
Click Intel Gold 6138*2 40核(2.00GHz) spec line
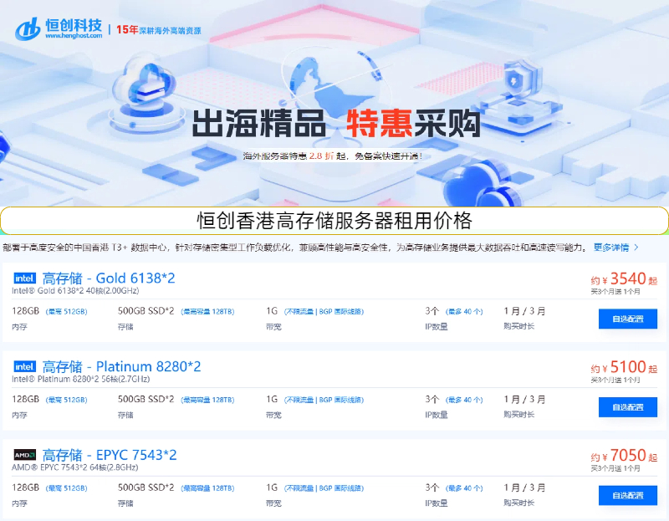[75, 291]
